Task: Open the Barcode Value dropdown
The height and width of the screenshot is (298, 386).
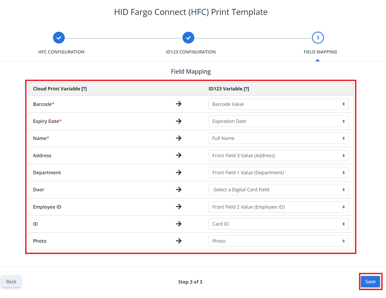Action: [278, 104]
